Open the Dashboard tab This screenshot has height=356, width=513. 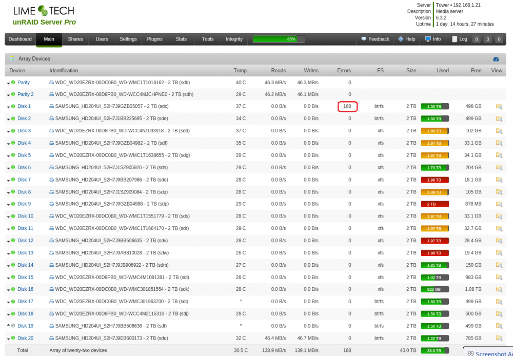click(21, 39)
